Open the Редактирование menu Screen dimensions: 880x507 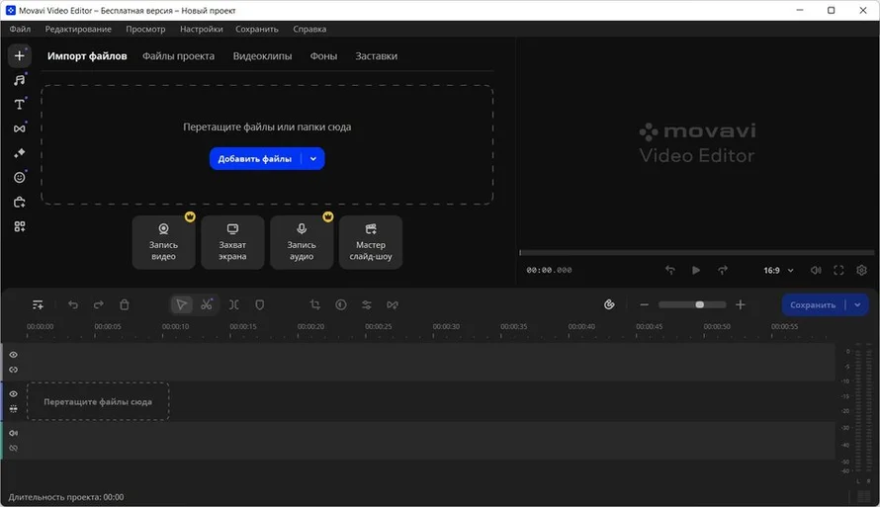point(78,30)
